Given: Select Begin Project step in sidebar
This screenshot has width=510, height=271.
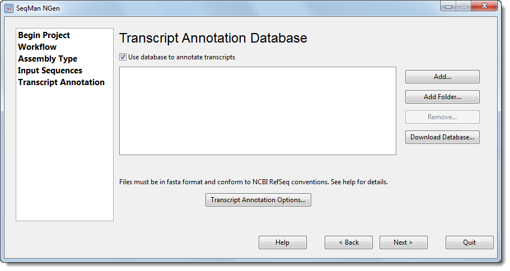Looking at the screenshot, I should click(x=44, y=35).
